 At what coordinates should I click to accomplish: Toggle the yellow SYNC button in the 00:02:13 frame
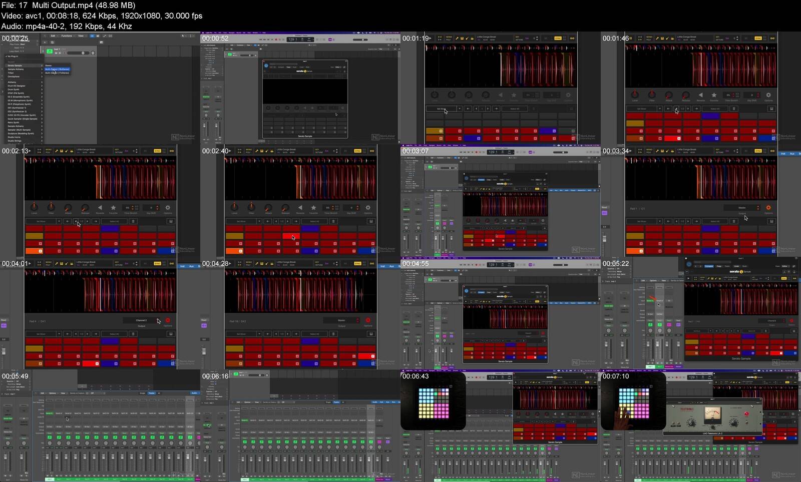pos(157,151)
